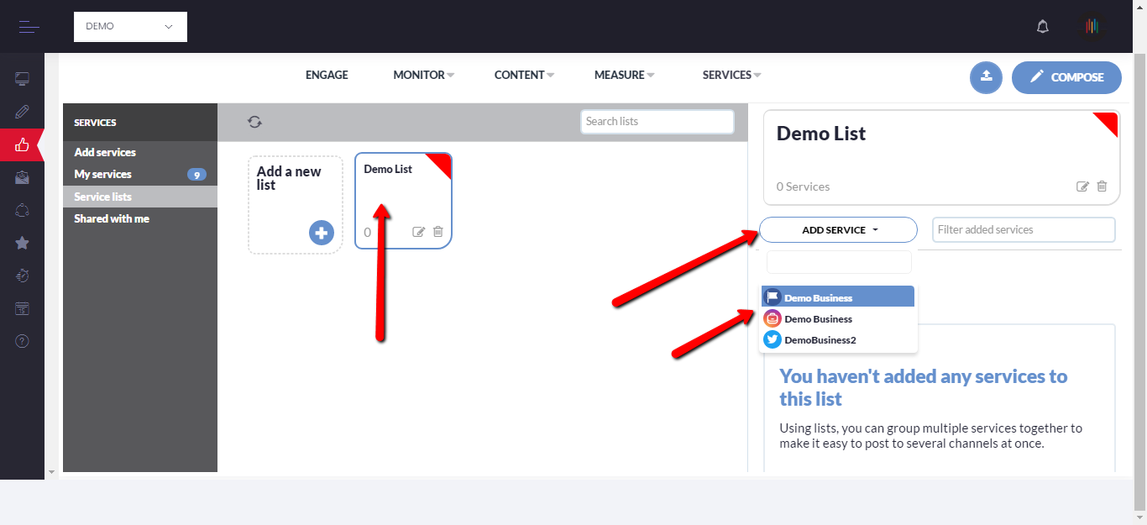The height and width of the screenshot is (525, 1147).
Task: Open the DEMO workspace dropdown
Action: [x=130, y=27]
